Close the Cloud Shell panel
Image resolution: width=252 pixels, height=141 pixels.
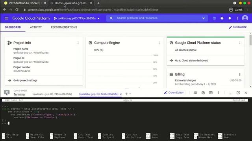click(246, 93)
